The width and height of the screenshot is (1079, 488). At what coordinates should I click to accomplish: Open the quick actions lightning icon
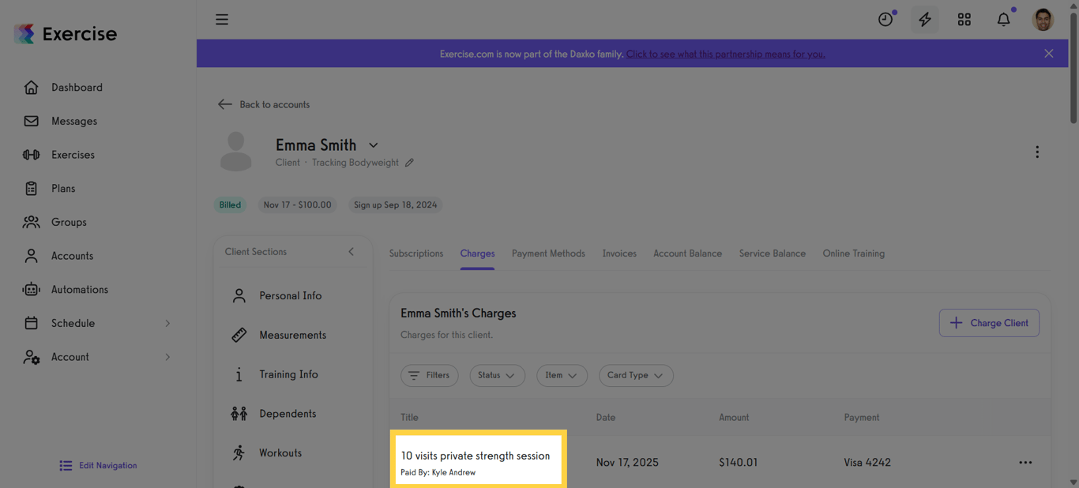click(924, 19)
